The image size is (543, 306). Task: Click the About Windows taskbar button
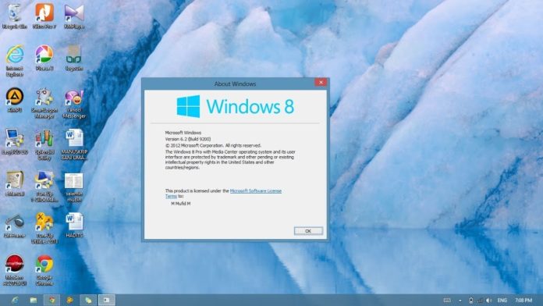[x=107, y=300]
